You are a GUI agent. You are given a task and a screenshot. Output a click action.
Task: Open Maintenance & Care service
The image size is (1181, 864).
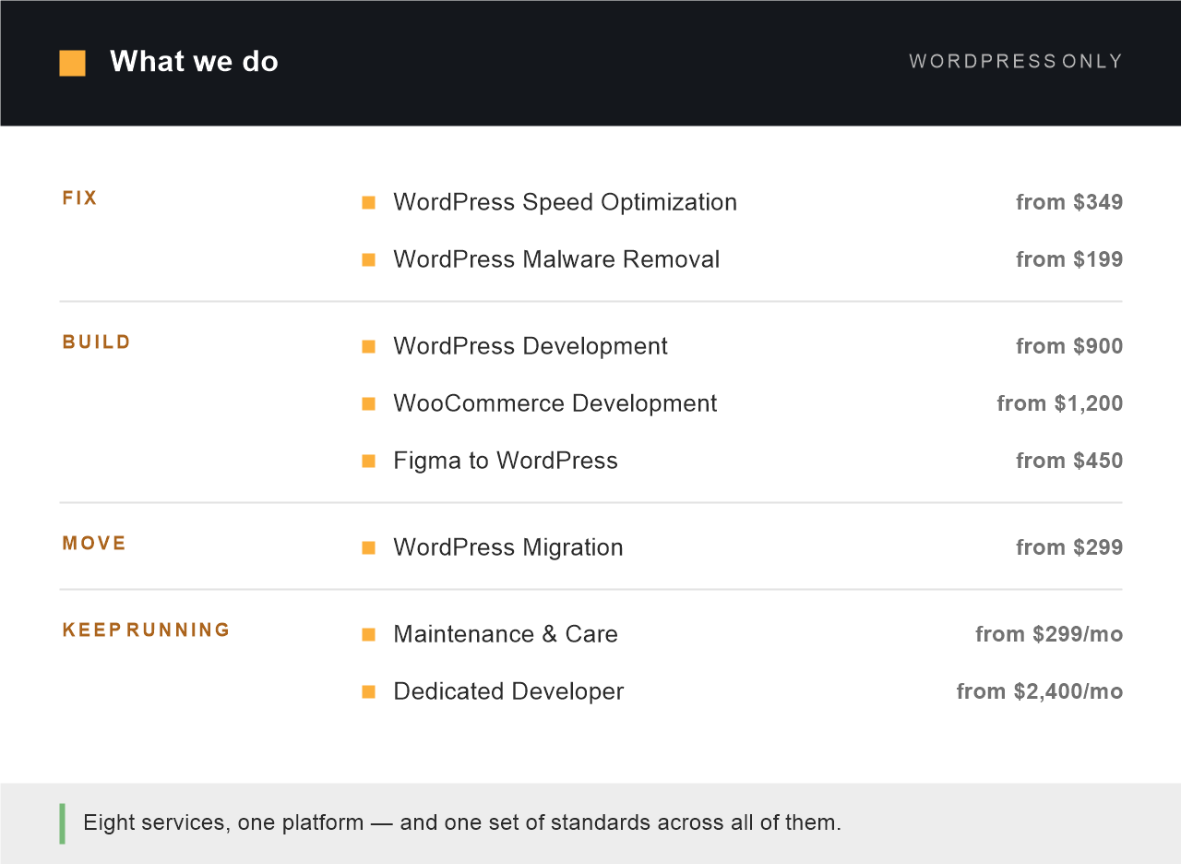[506, 634]
